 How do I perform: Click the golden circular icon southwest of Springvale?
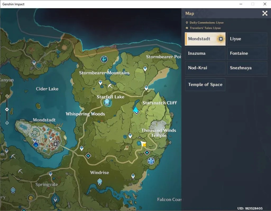(31, 198)
